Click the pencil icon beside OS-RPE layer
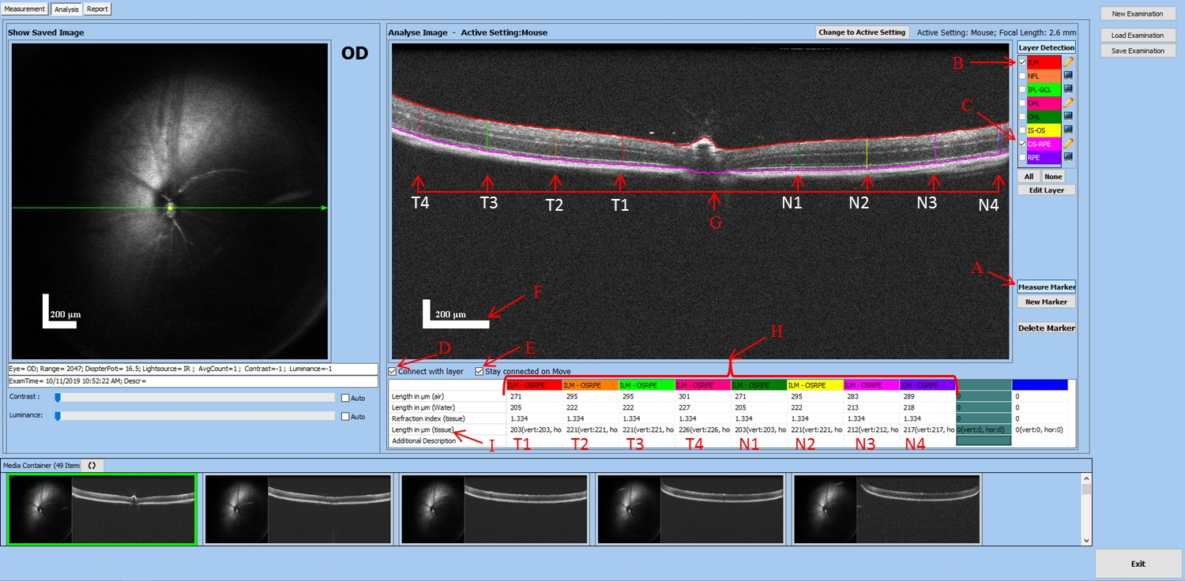 tap(1069, 144)
